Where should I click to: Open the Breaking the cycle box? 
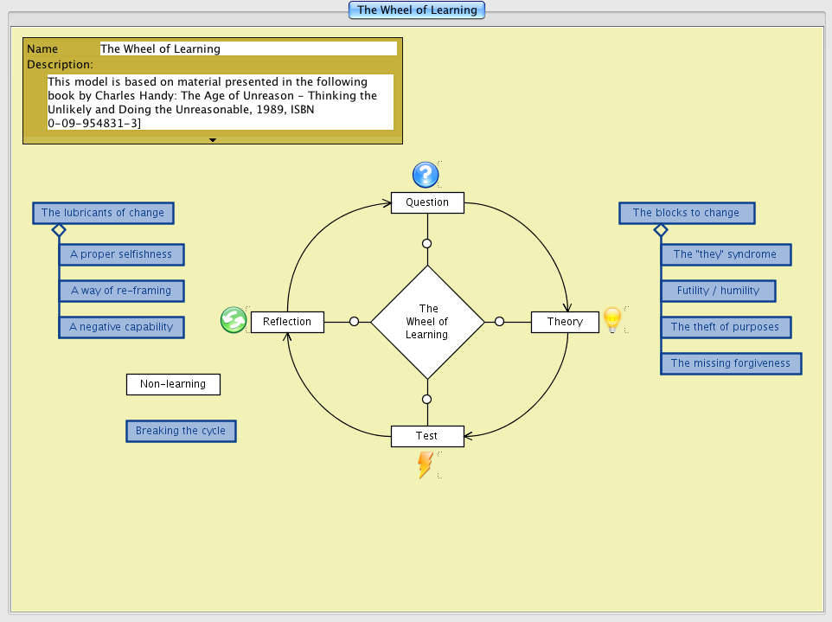pos(181,431)
